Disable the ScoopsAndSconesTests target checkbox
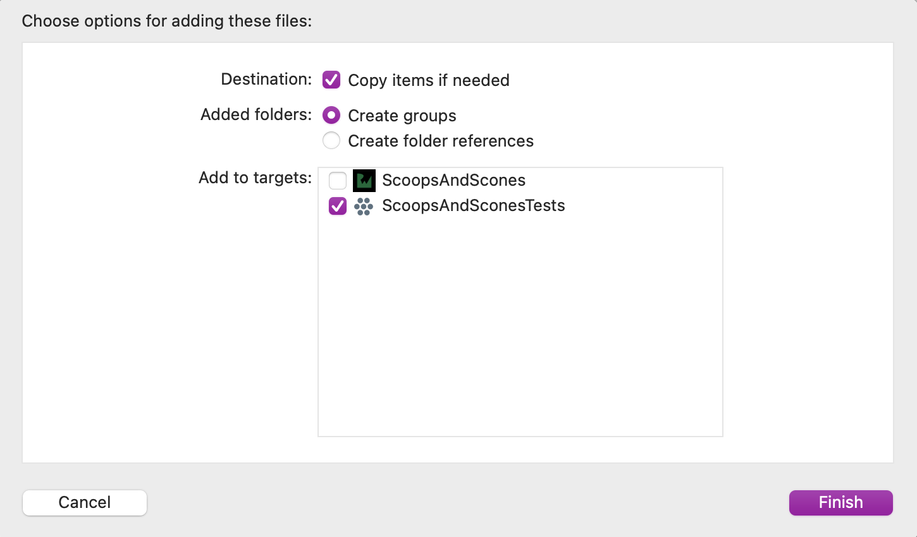This screenshot has width=917, height=537. pos(337,205)
